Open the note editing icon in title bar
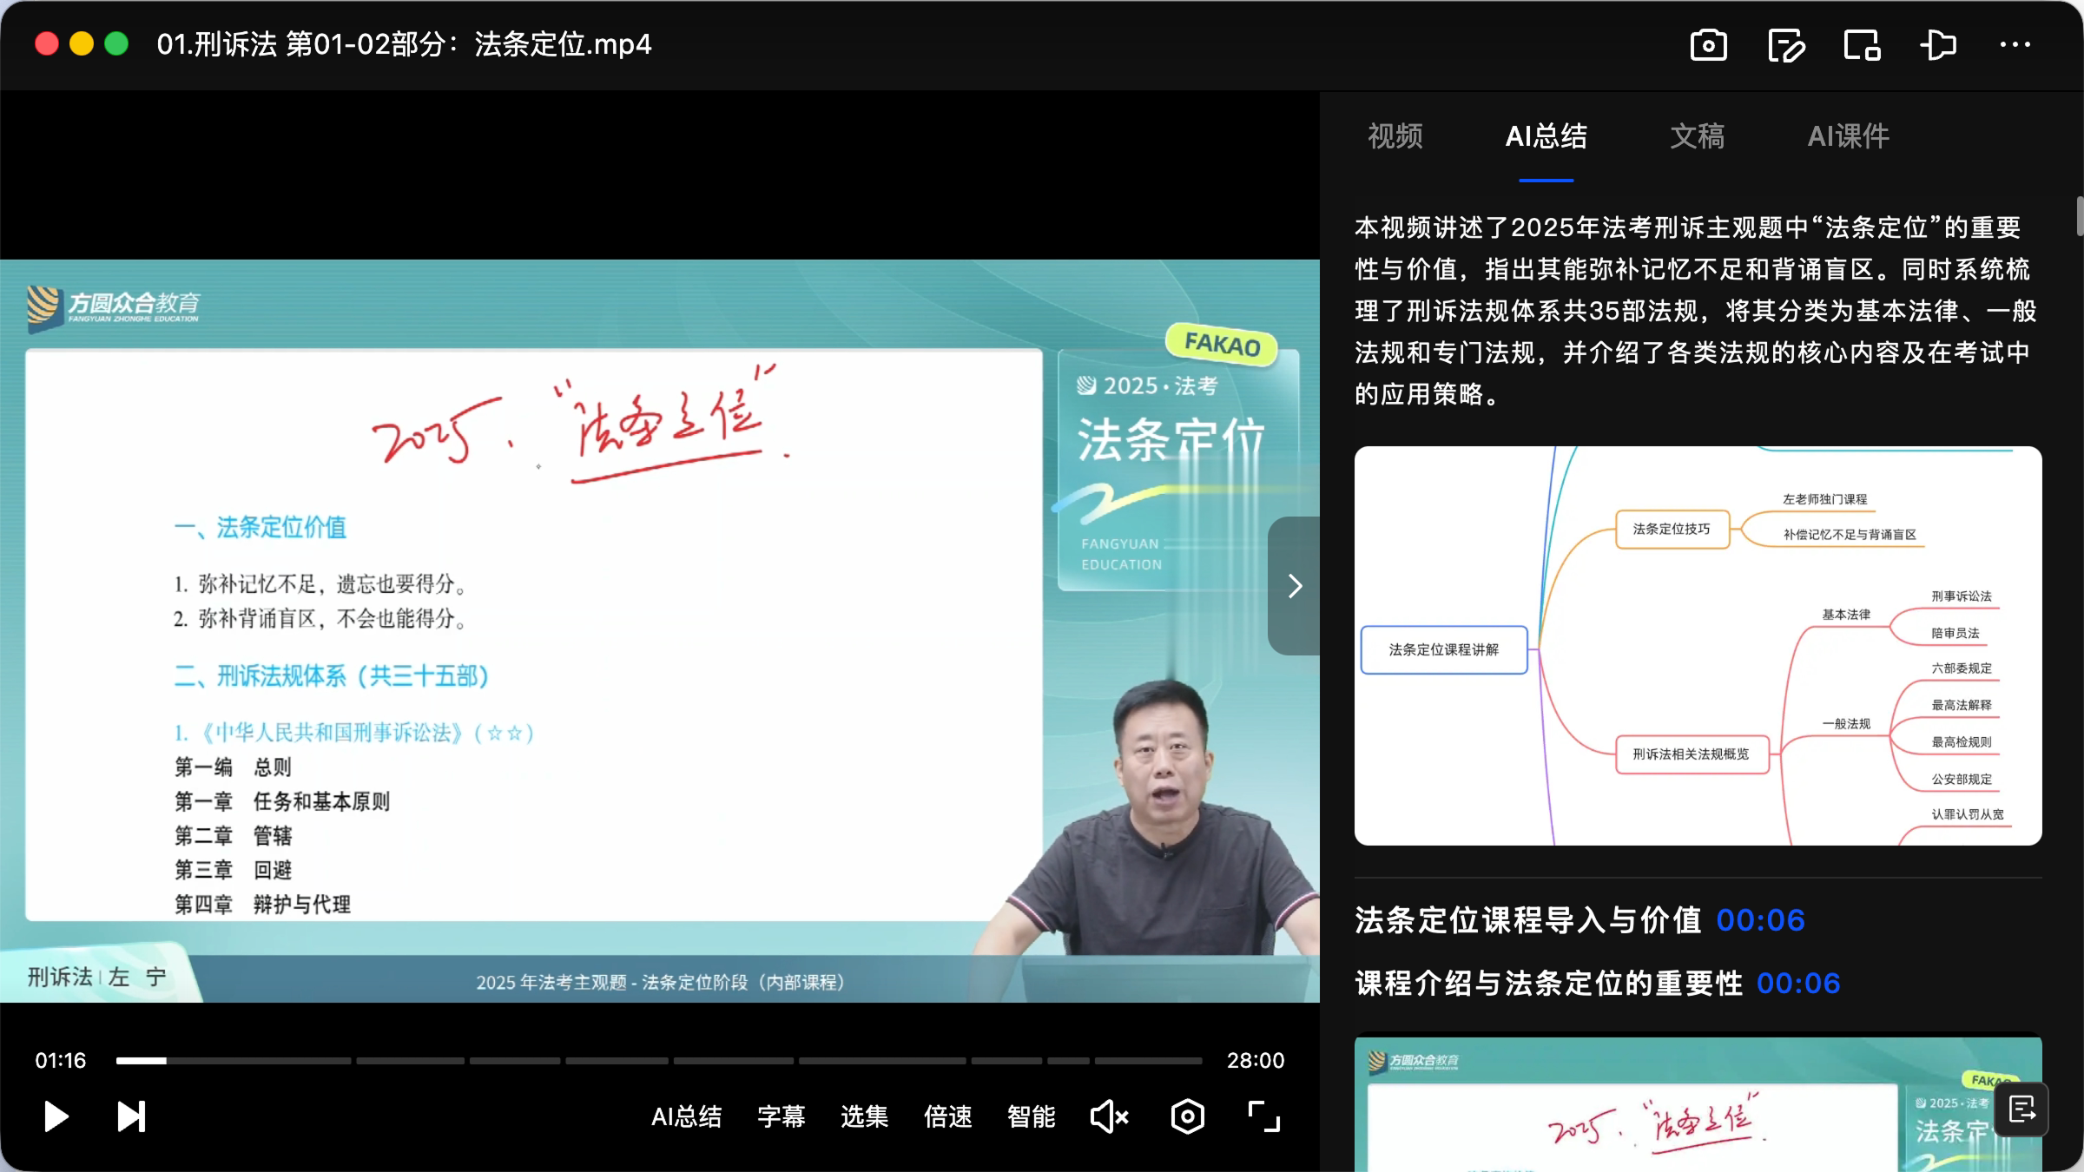 (1786, 45)
